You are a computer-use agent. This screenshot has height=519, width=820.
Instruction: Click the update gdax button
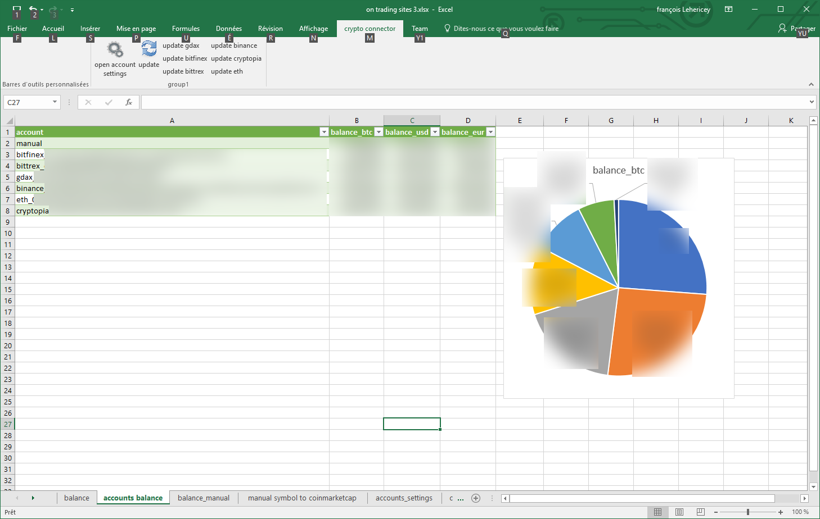(181, 45)
